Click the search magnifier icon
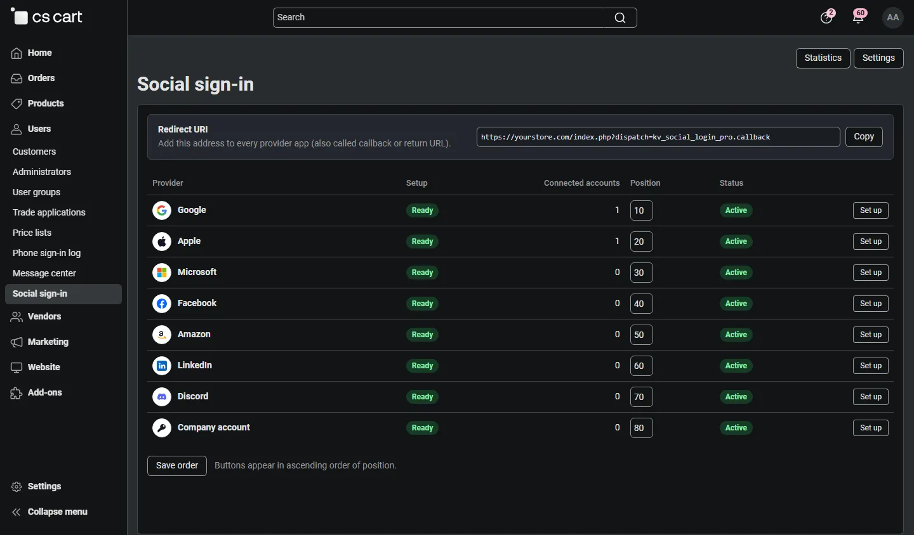 point(620,18)
